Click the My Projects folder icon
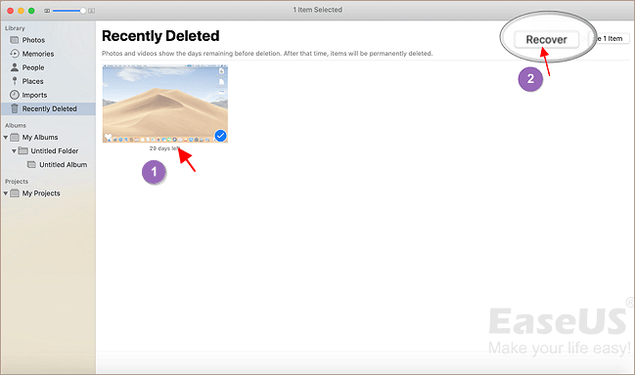Image resolution: width=635 pixels, height=375 pixels. click(x=15, y=193)
